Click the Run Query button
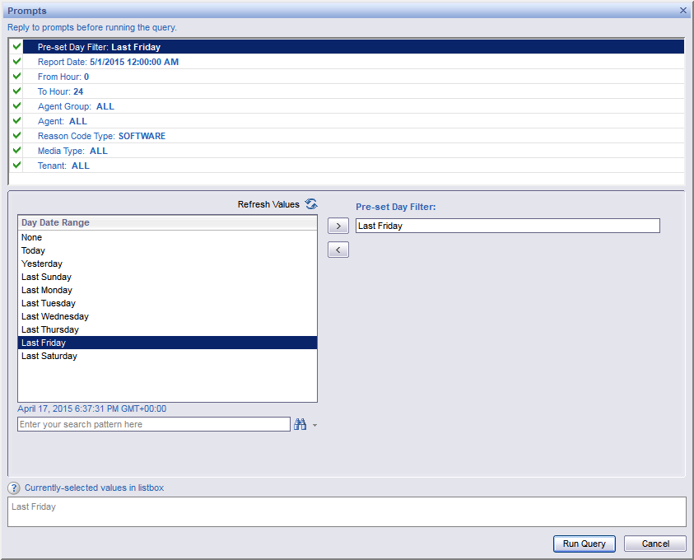The height and width of the screenshot is (560, 694). pyautogui.click(x=584, y=544)
